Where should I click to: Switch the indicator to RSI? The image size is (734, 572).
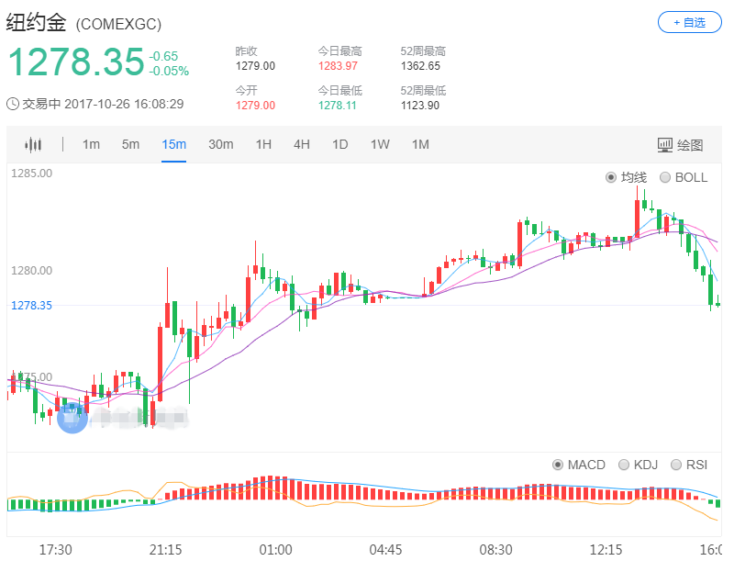[689, 465]
